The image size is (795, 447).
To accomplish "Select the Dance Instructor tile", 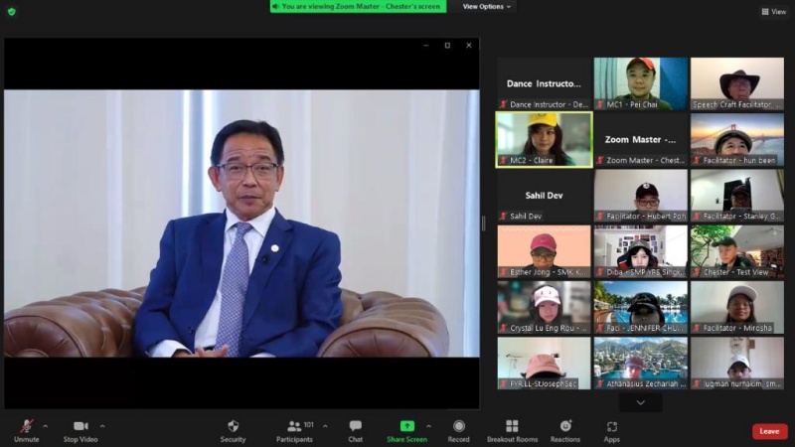I will coord(544,83).
